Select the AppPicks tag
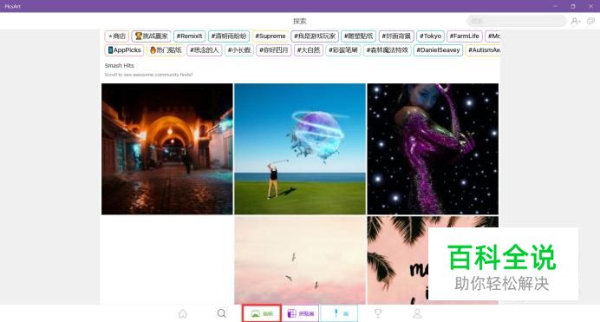This screenshot has width=600, height=322. pyautogui.click(x=124, y=50)
